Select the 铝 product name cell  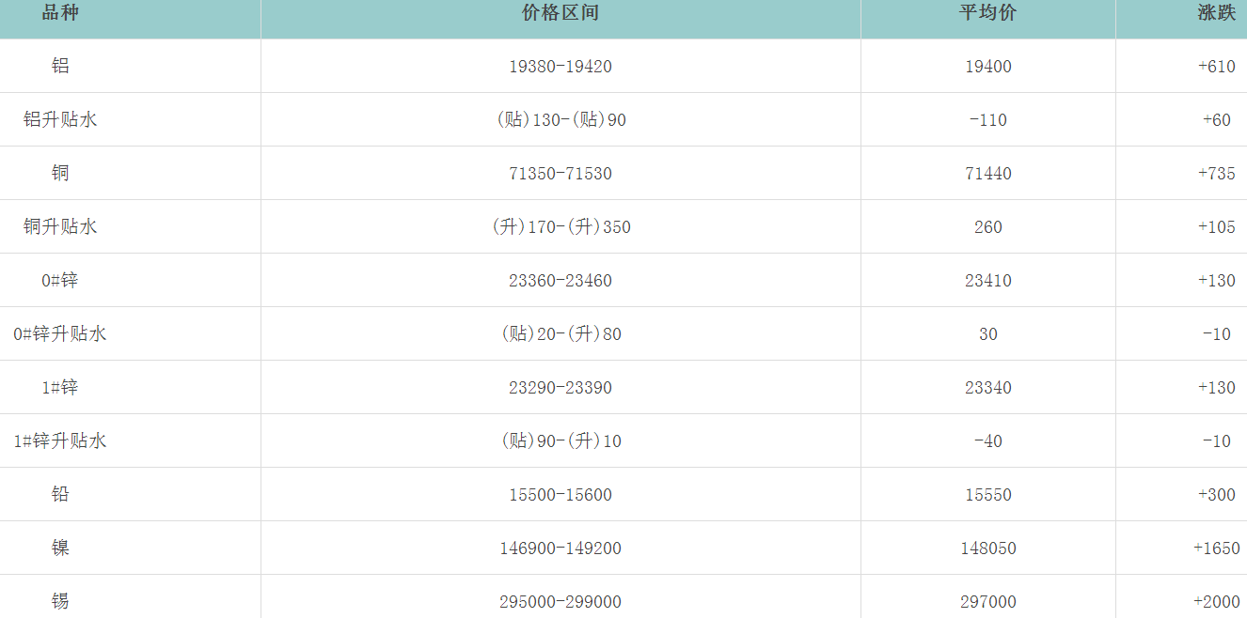60,67
